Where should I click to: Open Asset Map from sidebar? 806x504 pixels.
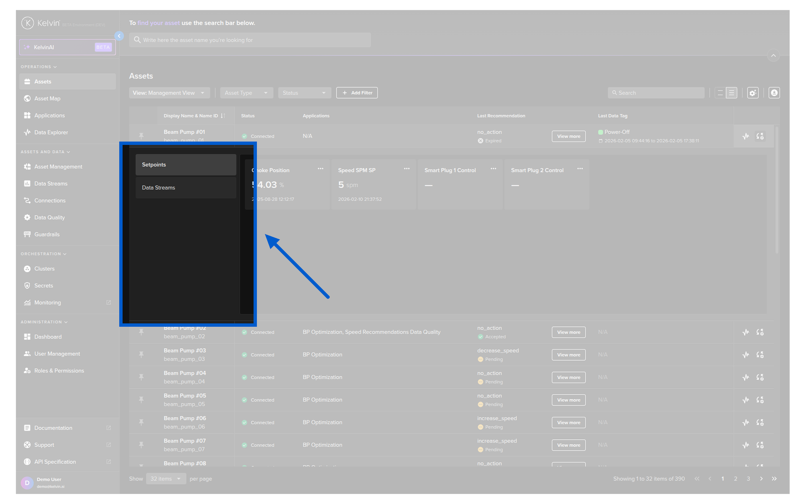click(x=47, y=98)
